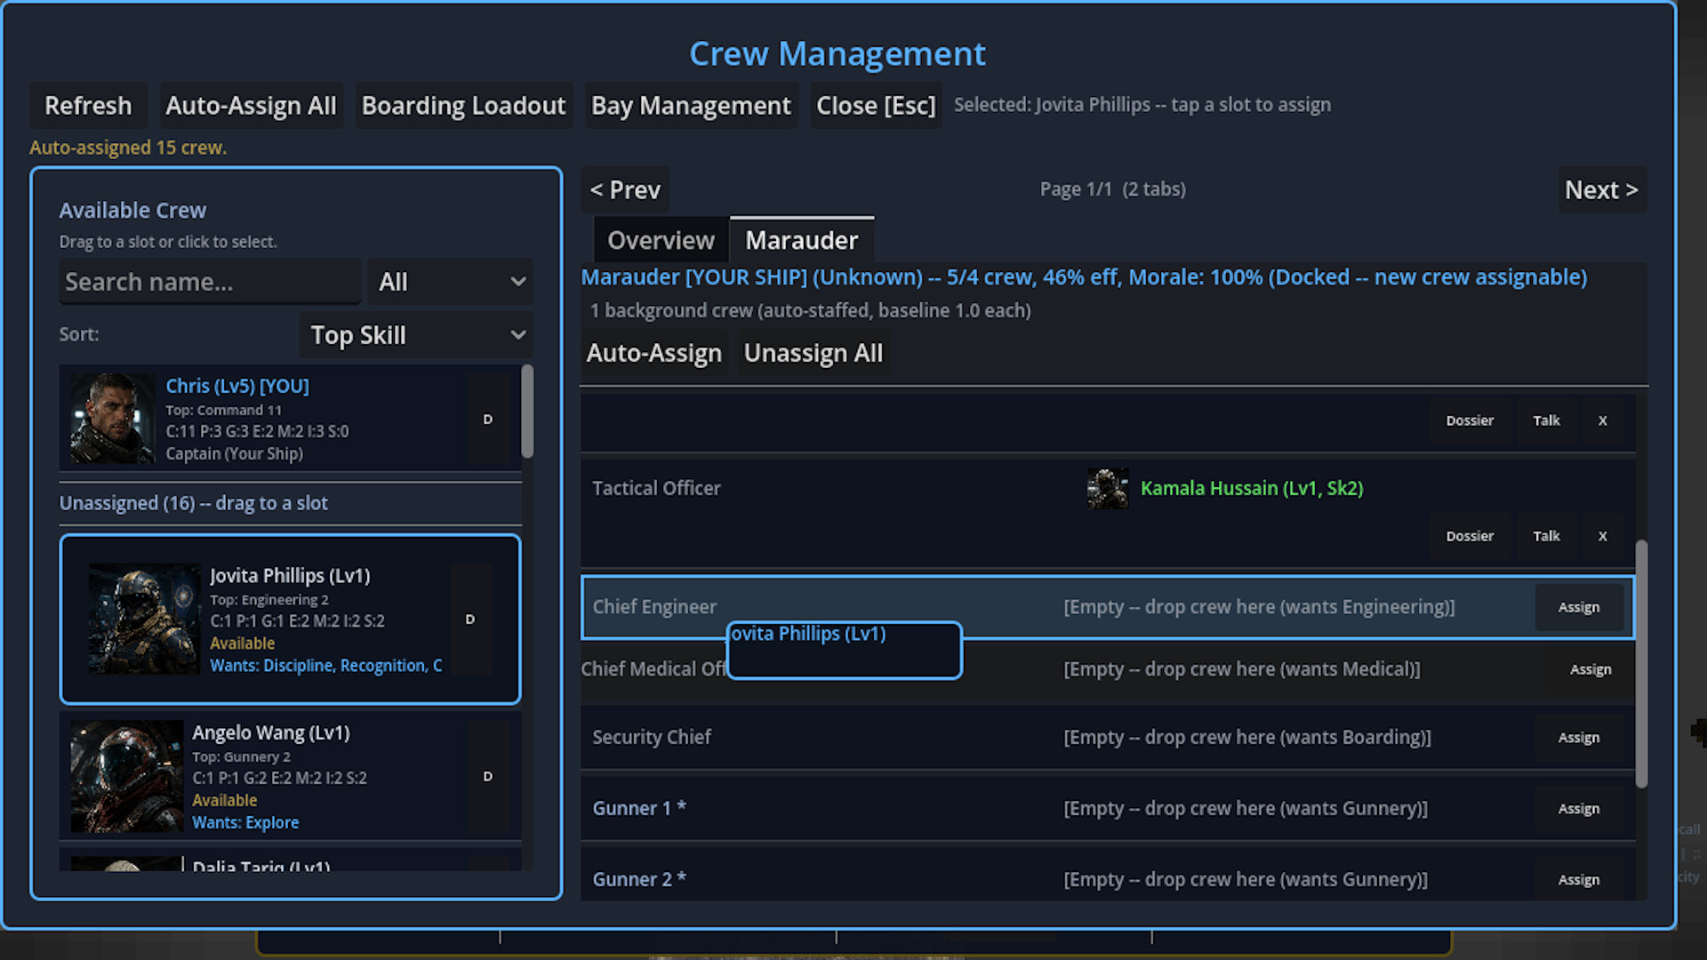
Task: Click the Gunner 2 empty drop text
Action: pos(1246,879)
